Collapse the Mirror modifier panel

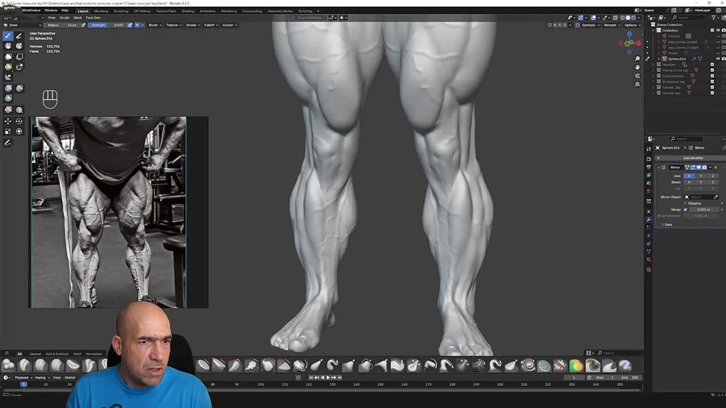659,168
